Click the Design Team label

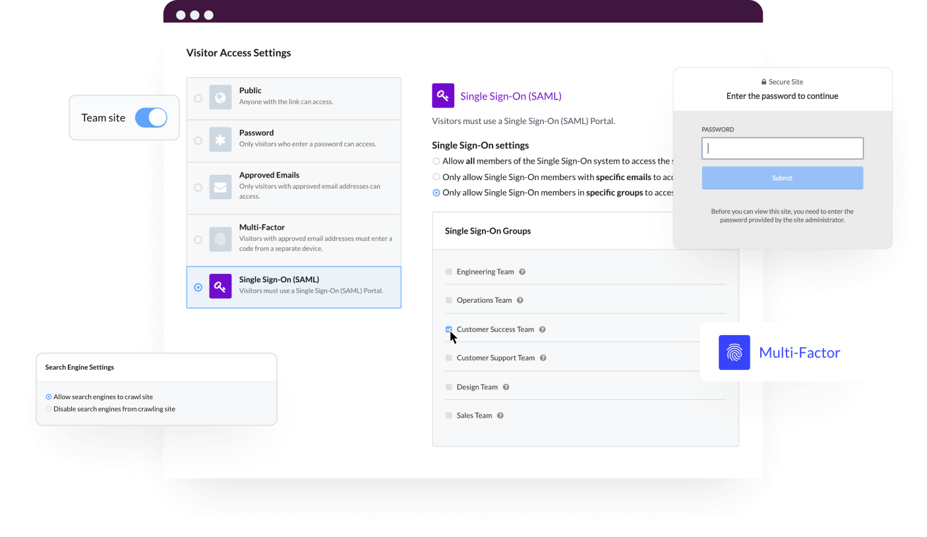tap(477, 387)
